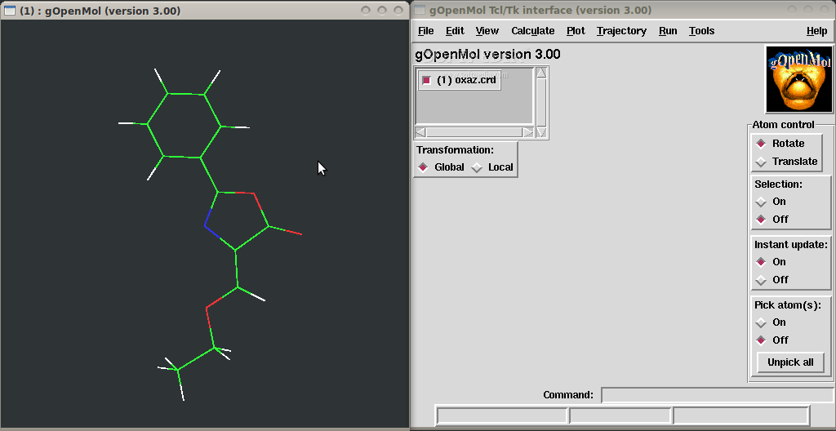836x431 pixels.
Task: Click the structure list scroll-left arrow
Action: click(x=420, y=132)
